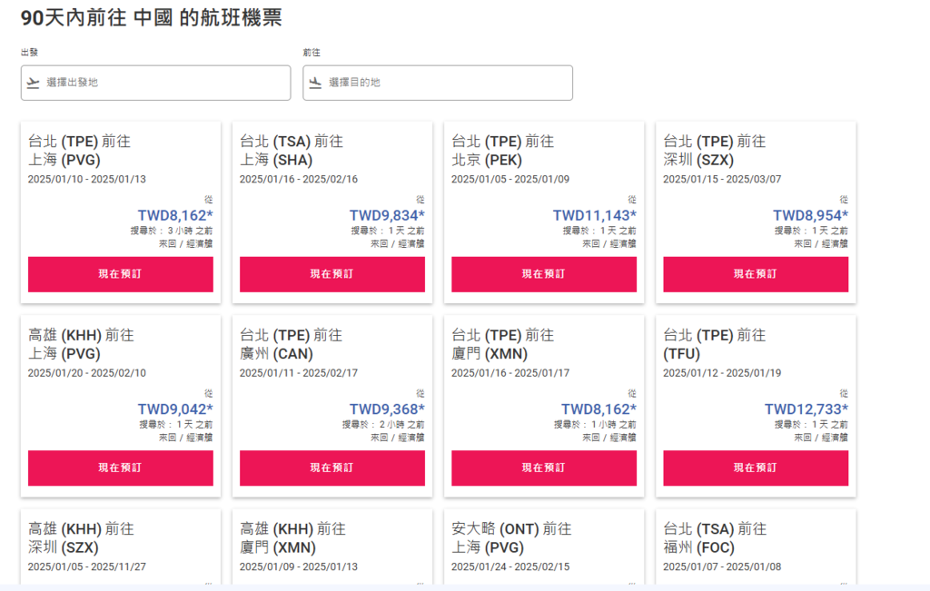Book now for Taipei TPE to Shanghai PVG
The image size is (930, 591).
[x=121, y=274]
